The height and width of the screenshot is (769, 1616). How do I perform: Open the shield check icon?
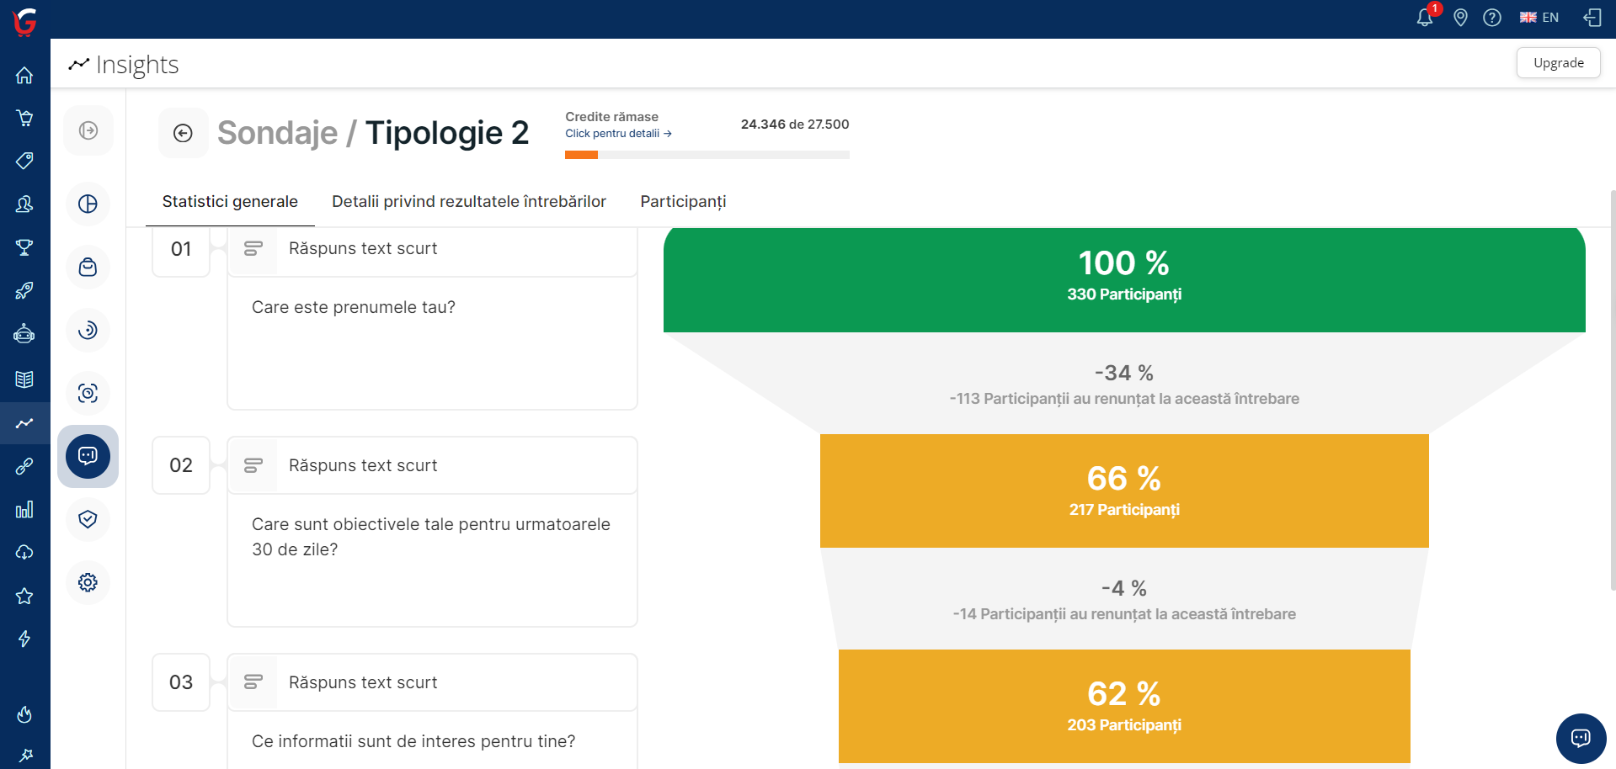(88, 519)
